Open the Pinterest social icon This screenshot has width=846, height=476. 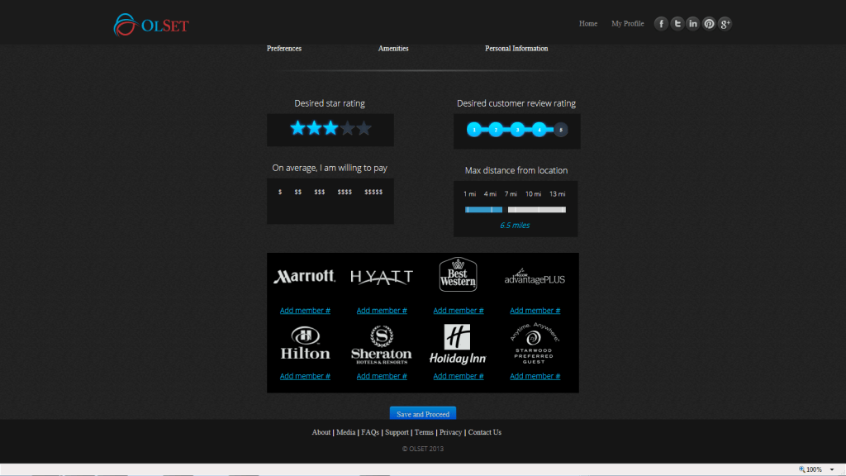point(709,24)
